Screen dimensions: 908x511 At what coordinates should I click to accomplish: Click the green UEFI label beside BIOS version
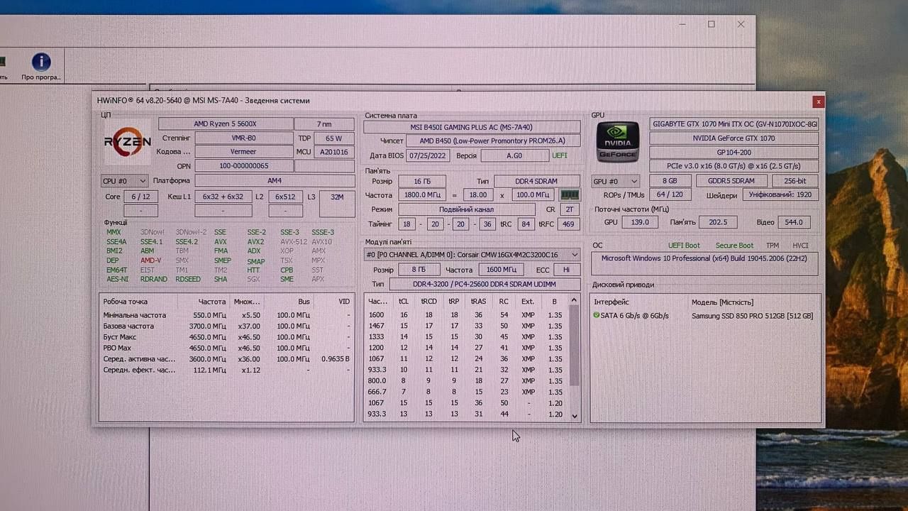coord(559,155)
